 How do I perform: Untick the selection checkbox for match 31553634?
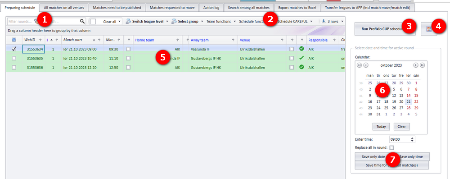(14, 49)
